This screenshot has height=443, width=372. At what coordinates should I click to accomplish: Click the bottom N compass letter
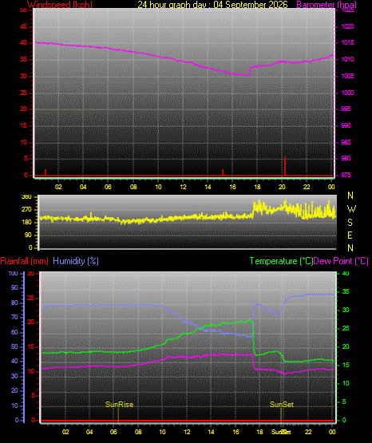350,248
